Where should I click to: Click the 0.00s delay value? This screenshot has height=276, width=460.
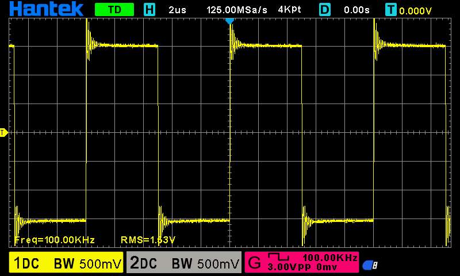point(356,10)
